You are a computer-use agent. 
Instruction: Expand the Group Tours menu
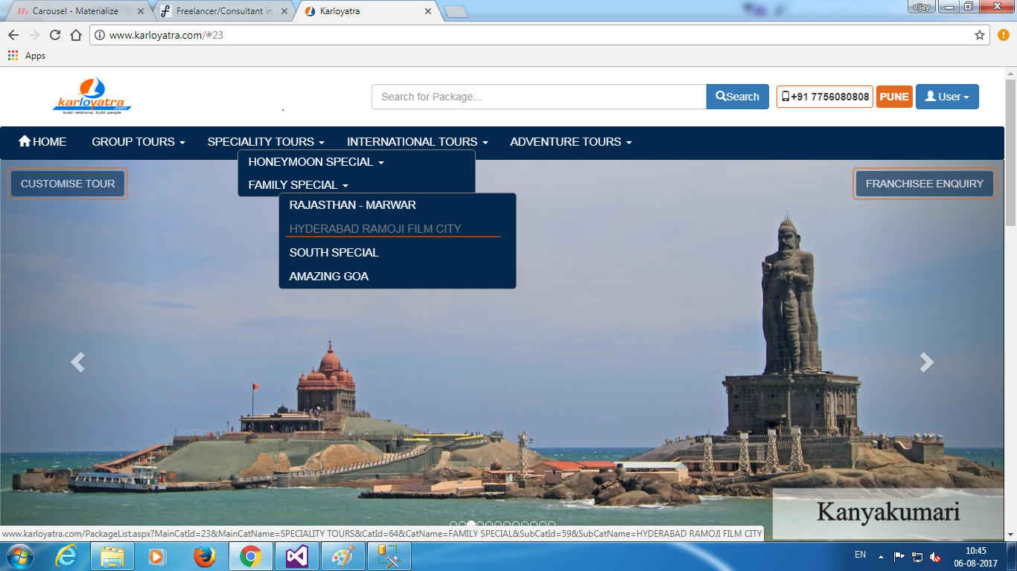pyautogui.click(x=138, y=142)
